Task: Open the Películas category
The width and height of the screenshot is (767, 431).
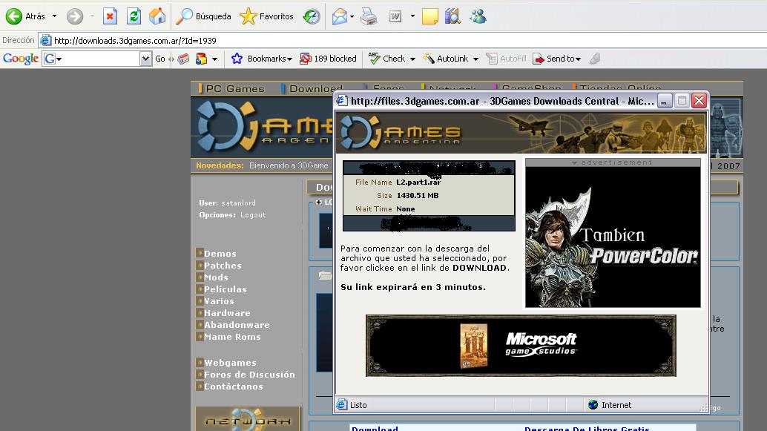Action: [225, 289]
